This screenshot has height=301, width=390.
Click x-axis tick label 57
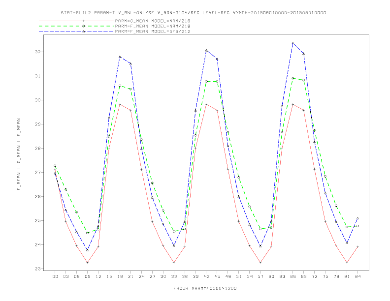point(260,276)
